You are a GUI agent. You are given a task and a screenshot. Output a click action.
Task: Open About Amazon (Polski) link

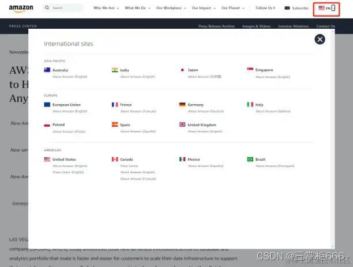tap(69, 132)
